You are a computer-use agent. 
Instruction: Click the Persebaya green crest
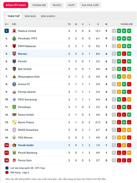click(14, 107)
